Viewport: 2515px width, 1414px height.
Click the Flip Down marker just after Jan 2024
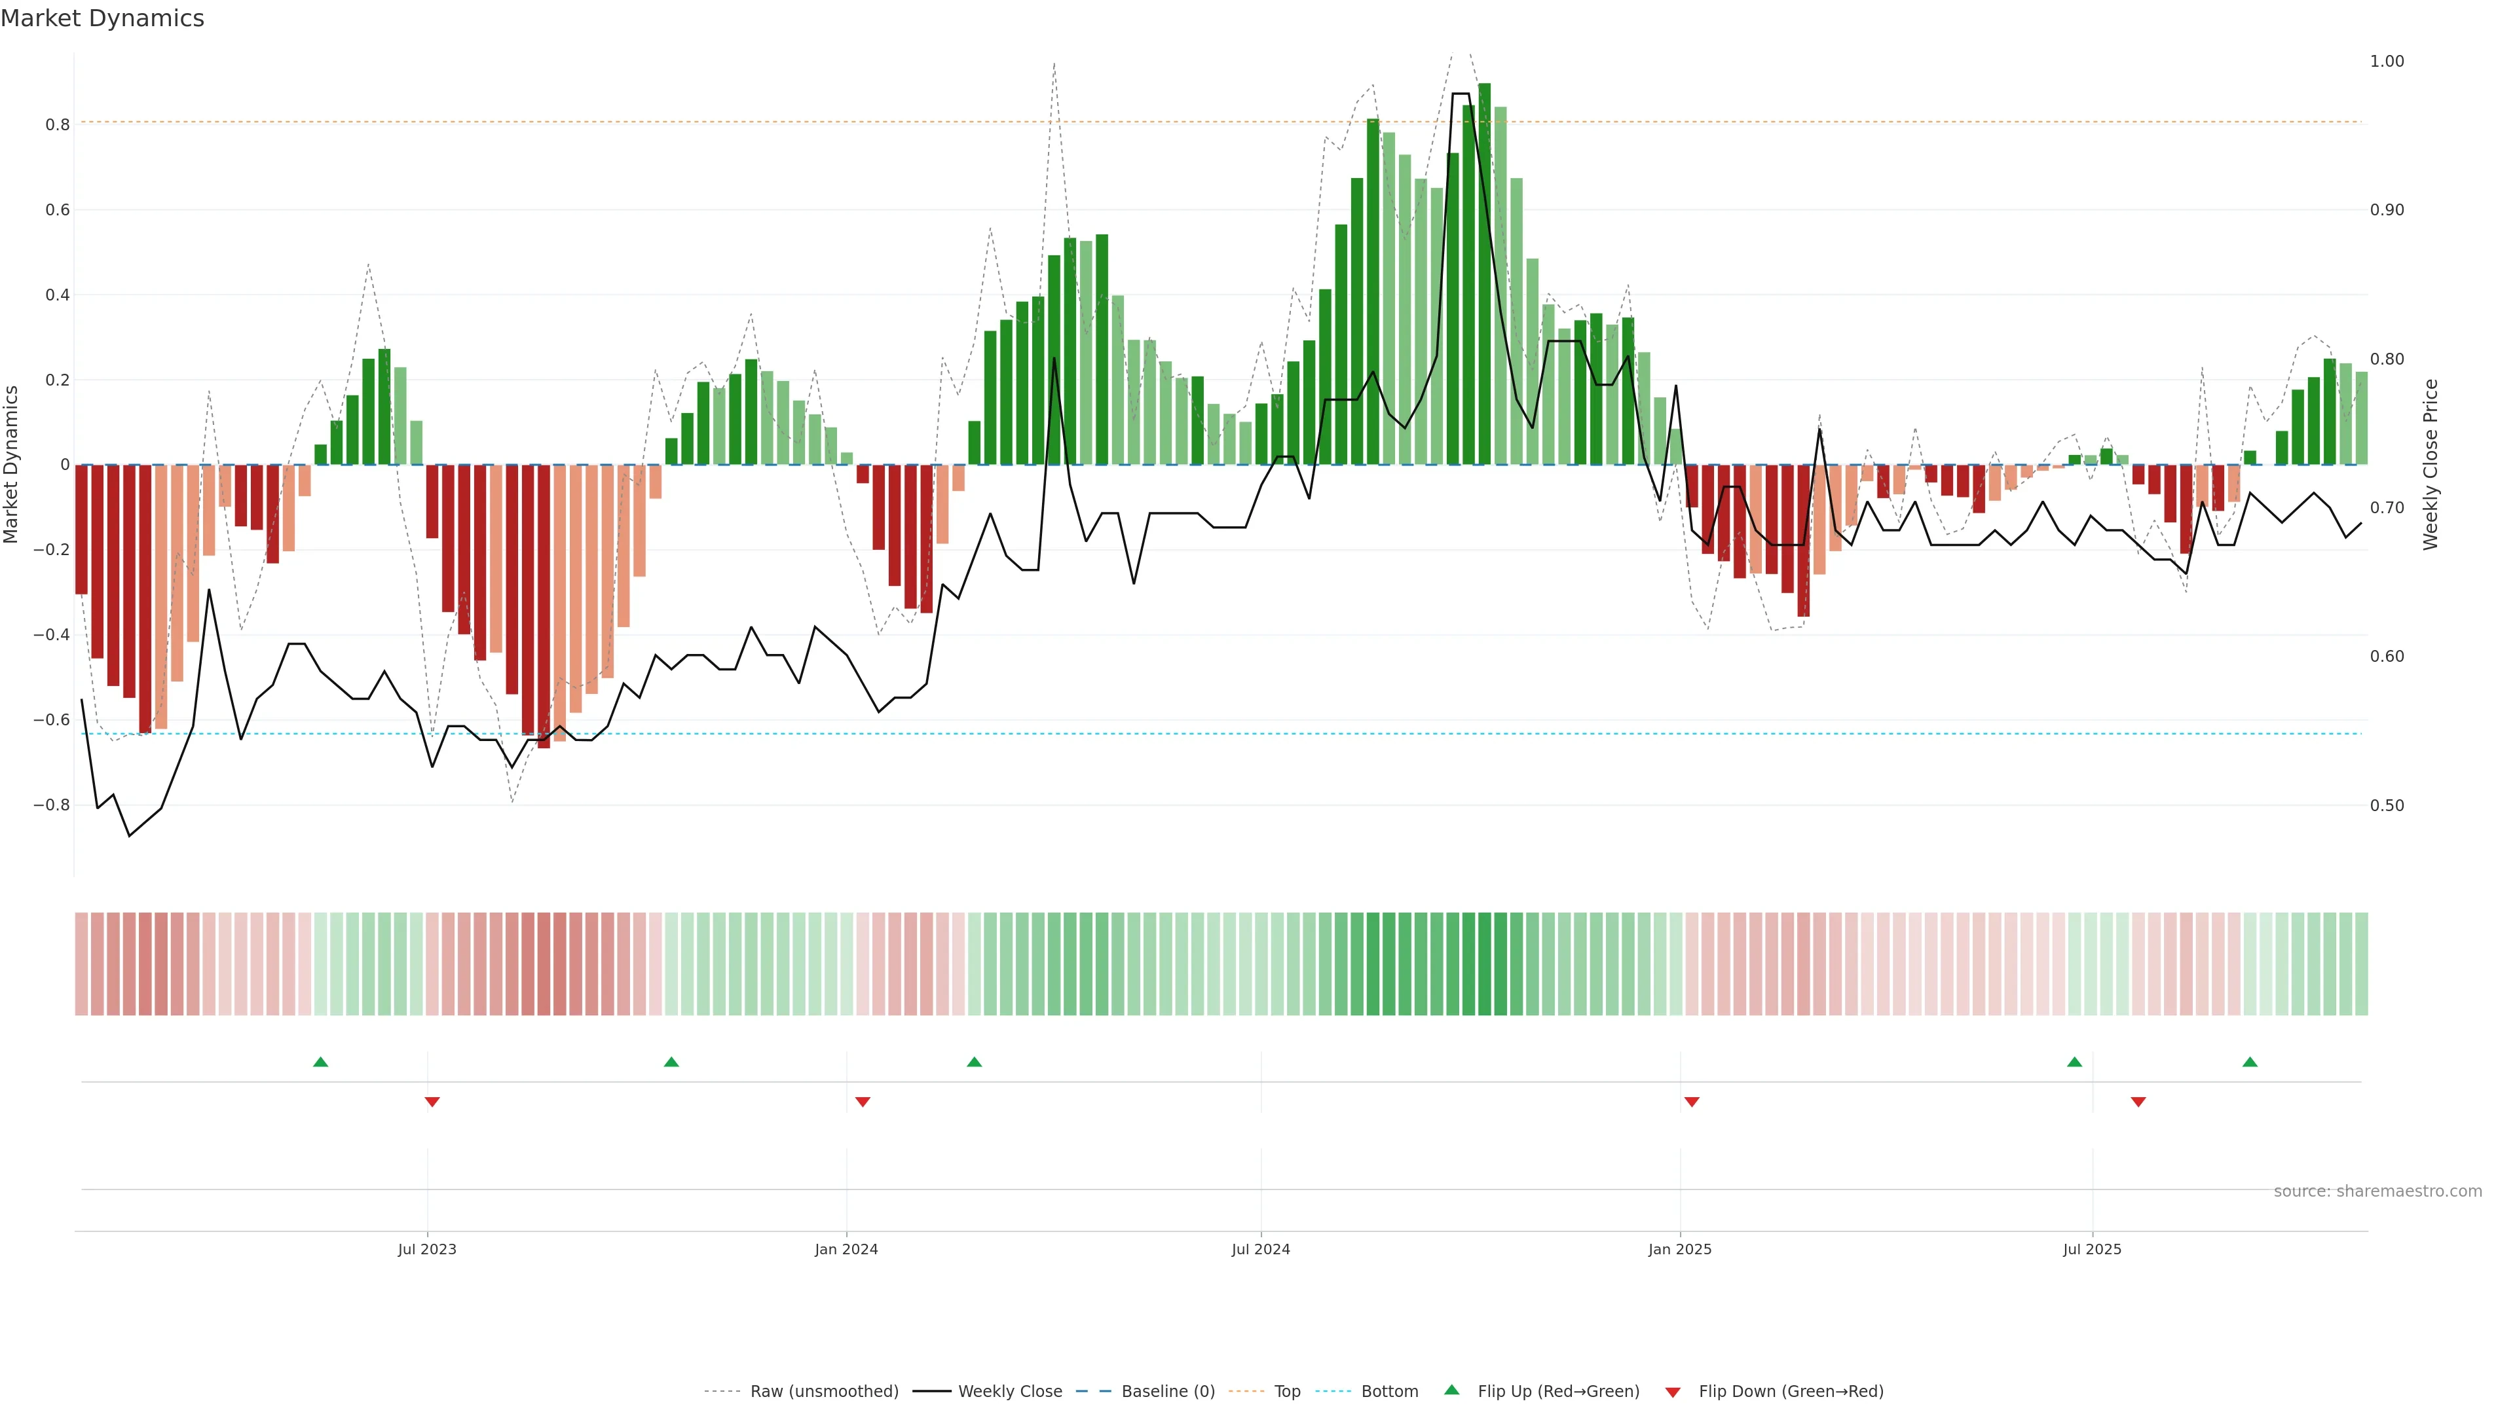[x=862, y=1102]
